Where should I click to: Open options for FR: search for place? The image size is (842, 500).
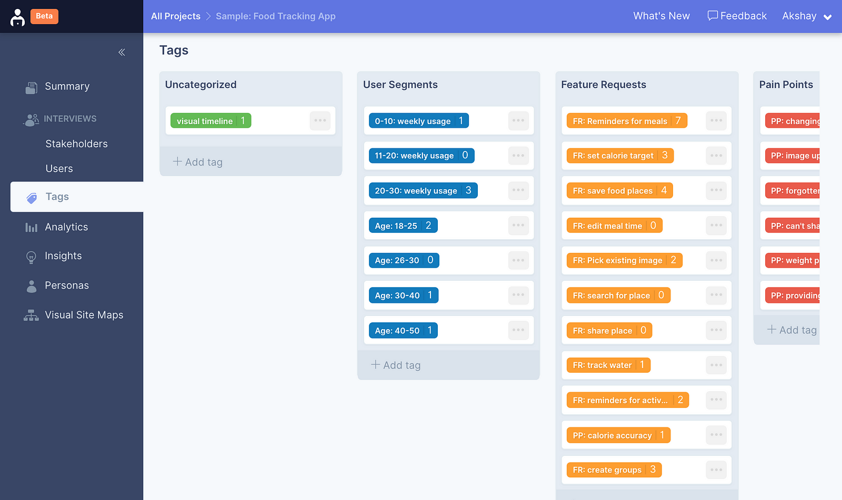coord(716,294)
